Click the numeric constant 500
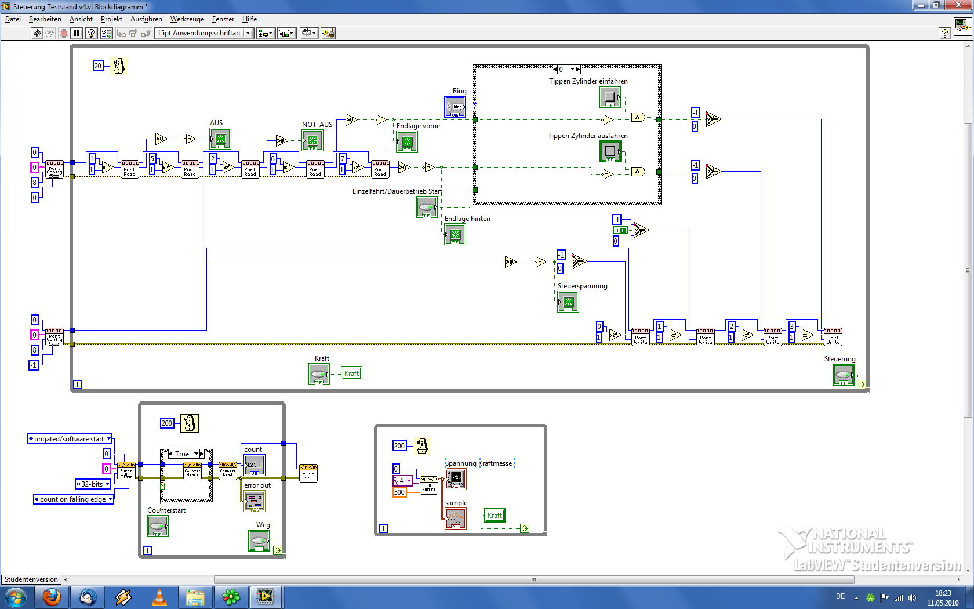 pyautogui.click(x=399, y=492)
